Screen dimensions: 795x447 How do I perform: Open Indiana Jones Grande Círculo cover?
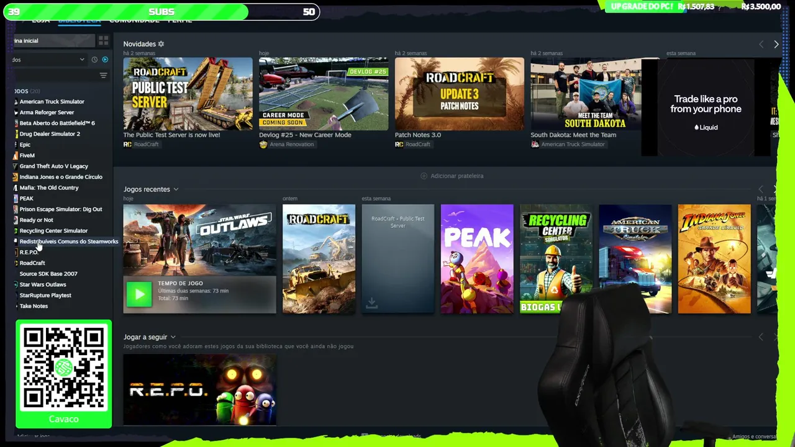tap(714, 259)
